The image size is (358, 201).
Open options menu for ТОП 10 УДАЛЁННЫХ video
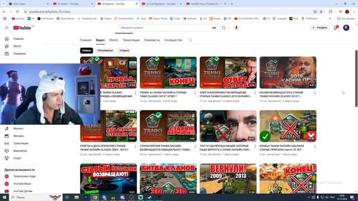(x=255, y=146)
